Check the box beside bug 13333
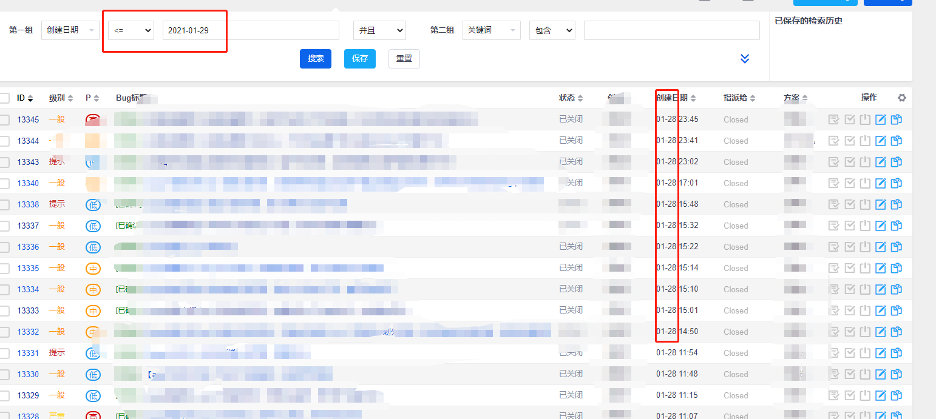 4,310
